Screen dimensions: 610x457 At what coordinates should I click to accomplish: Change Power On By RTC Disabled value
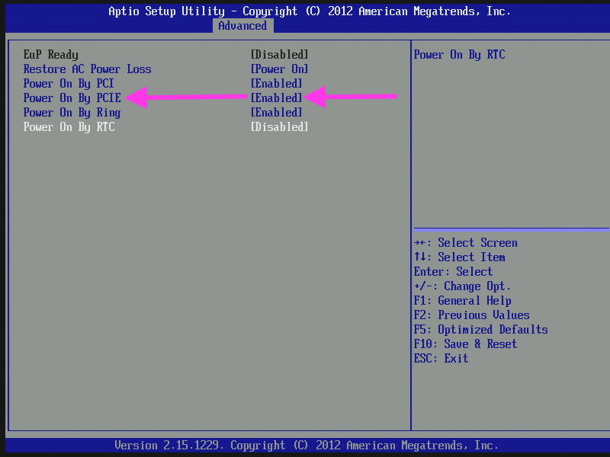[279, 127]
